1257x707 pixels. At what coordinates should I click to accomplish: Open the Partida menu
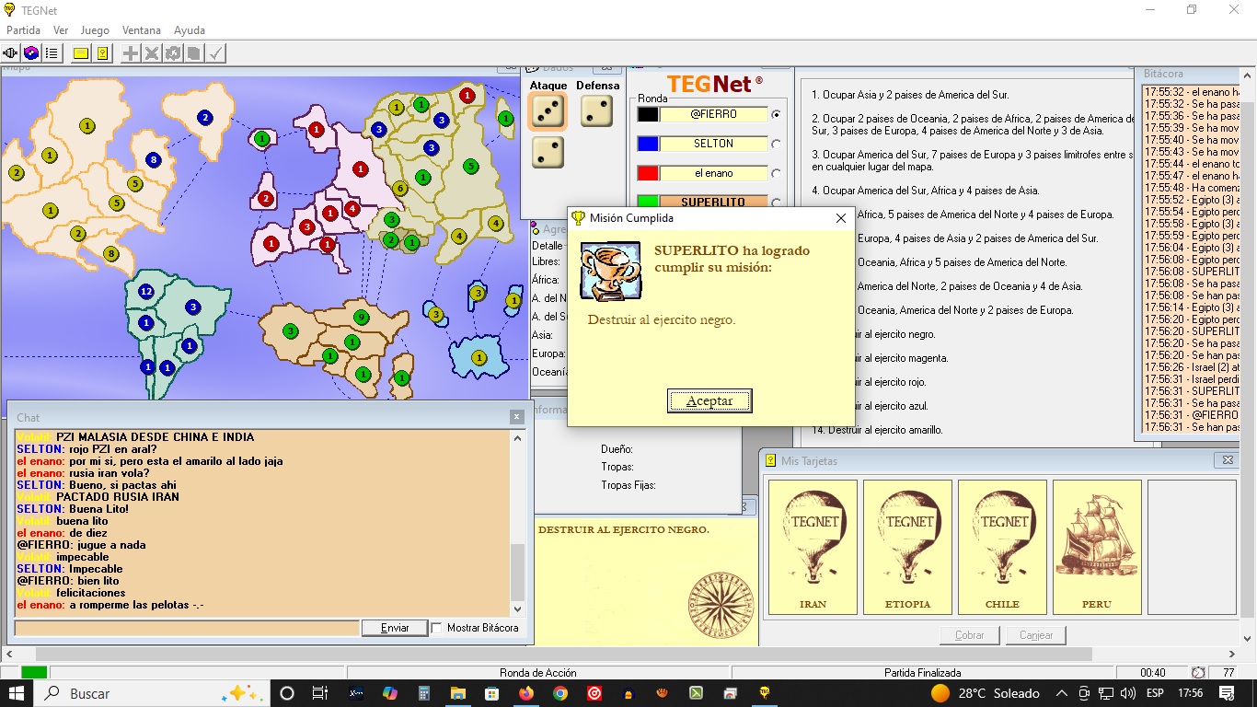coord(23,30)
